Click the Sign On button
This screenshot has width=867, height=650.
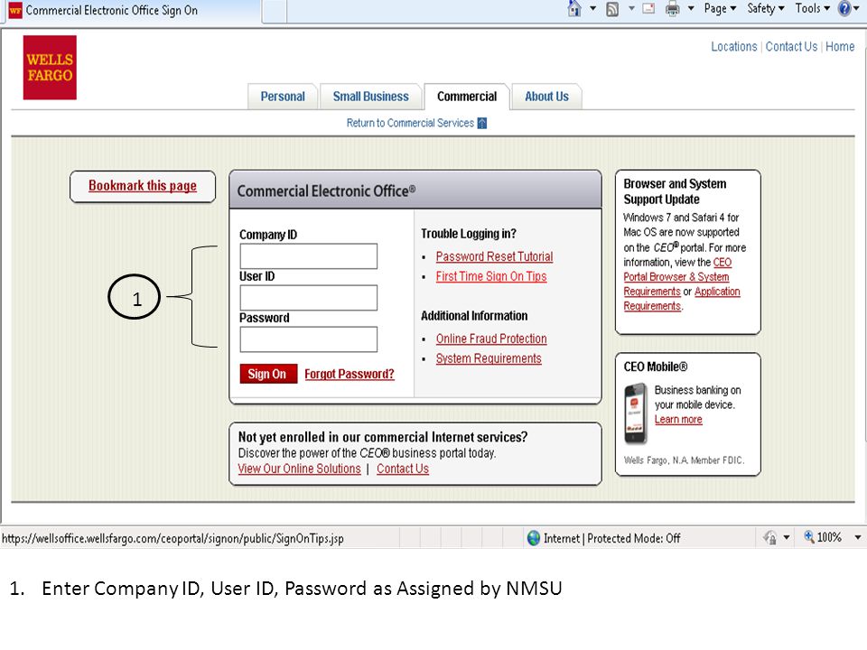(x=268, y=374)
